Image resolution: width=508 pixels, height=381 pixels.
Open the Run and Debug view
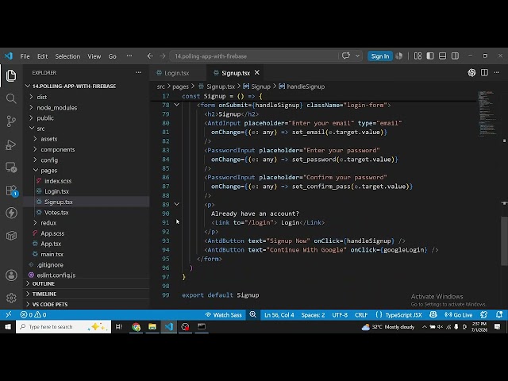pos(11,144)
